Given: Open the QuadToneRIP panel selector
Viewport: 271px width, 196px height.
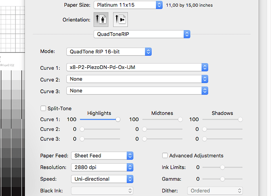Looking at the screenshot, I should [x=142, y=34].
